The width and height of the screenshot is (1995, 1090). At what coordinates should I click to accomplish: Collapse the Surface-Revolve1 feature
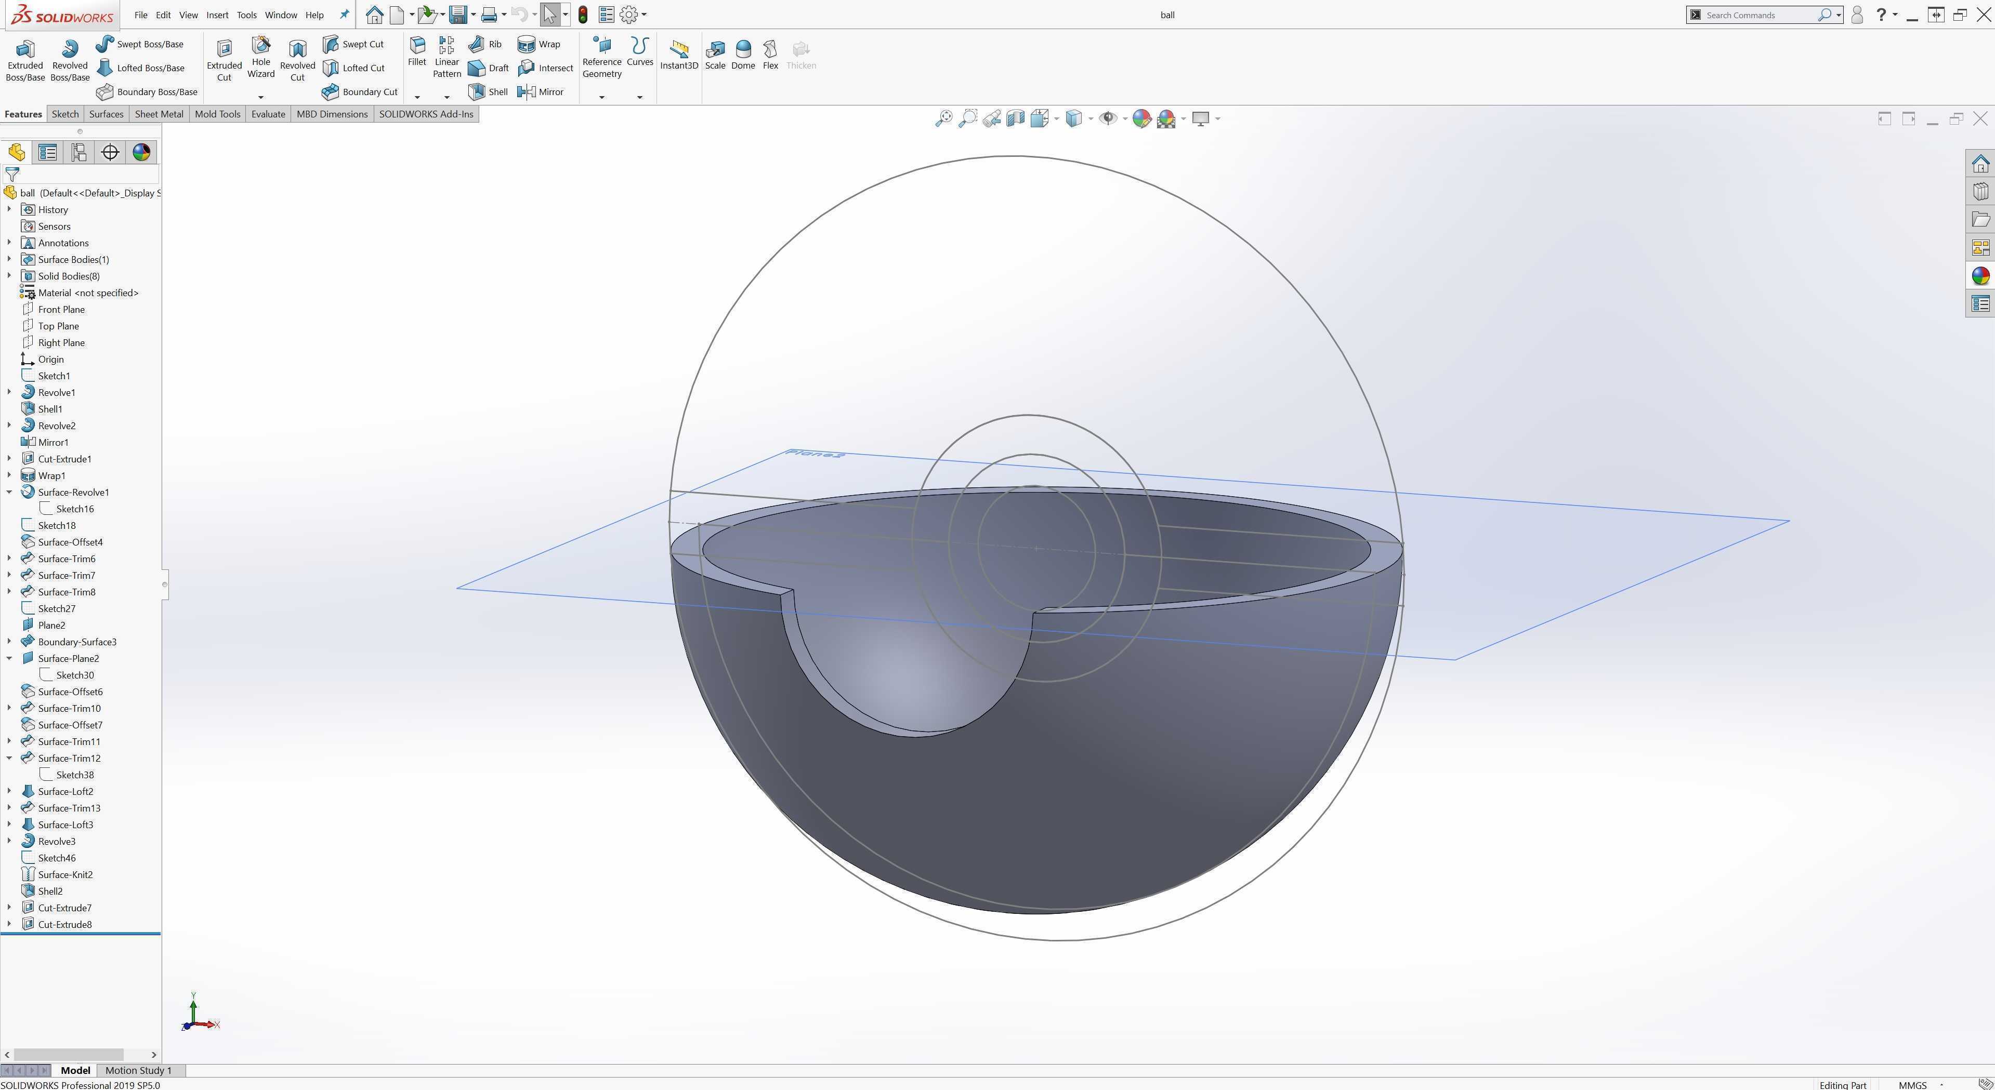pos(9,491)
